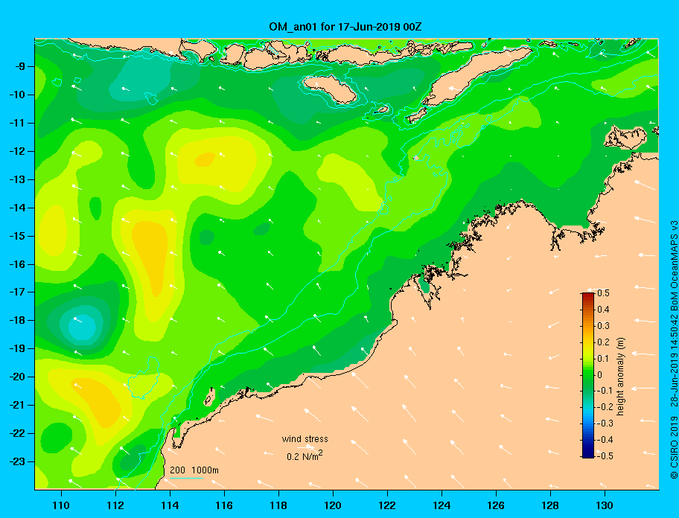The height and width of the screenshot is (518, 679).
Task: Click the CSIRO 2019 BoM OceanMAPS copyright text
Action: click(x=673, y=350)
